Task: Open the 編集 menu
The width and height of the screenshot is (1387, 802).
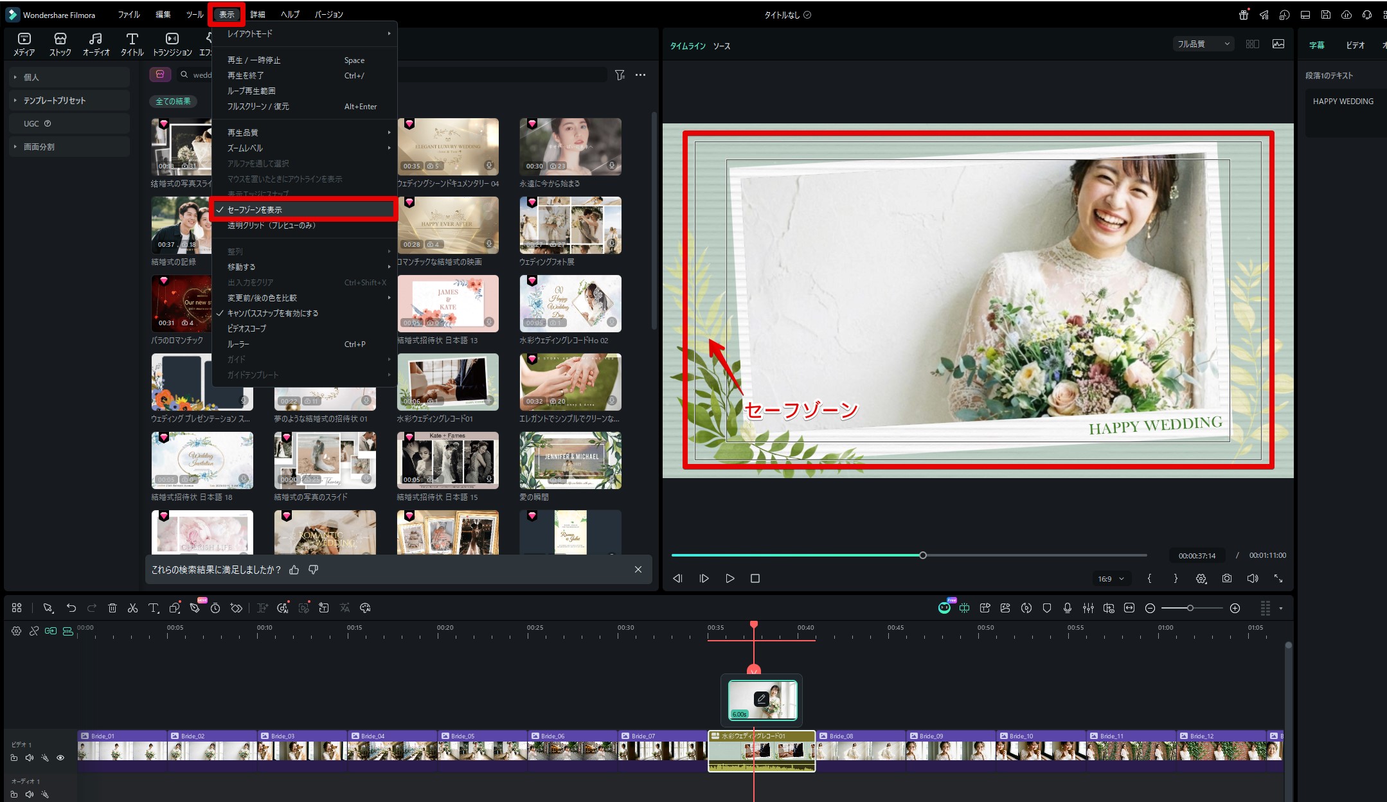Action: [x=163, y=14]
